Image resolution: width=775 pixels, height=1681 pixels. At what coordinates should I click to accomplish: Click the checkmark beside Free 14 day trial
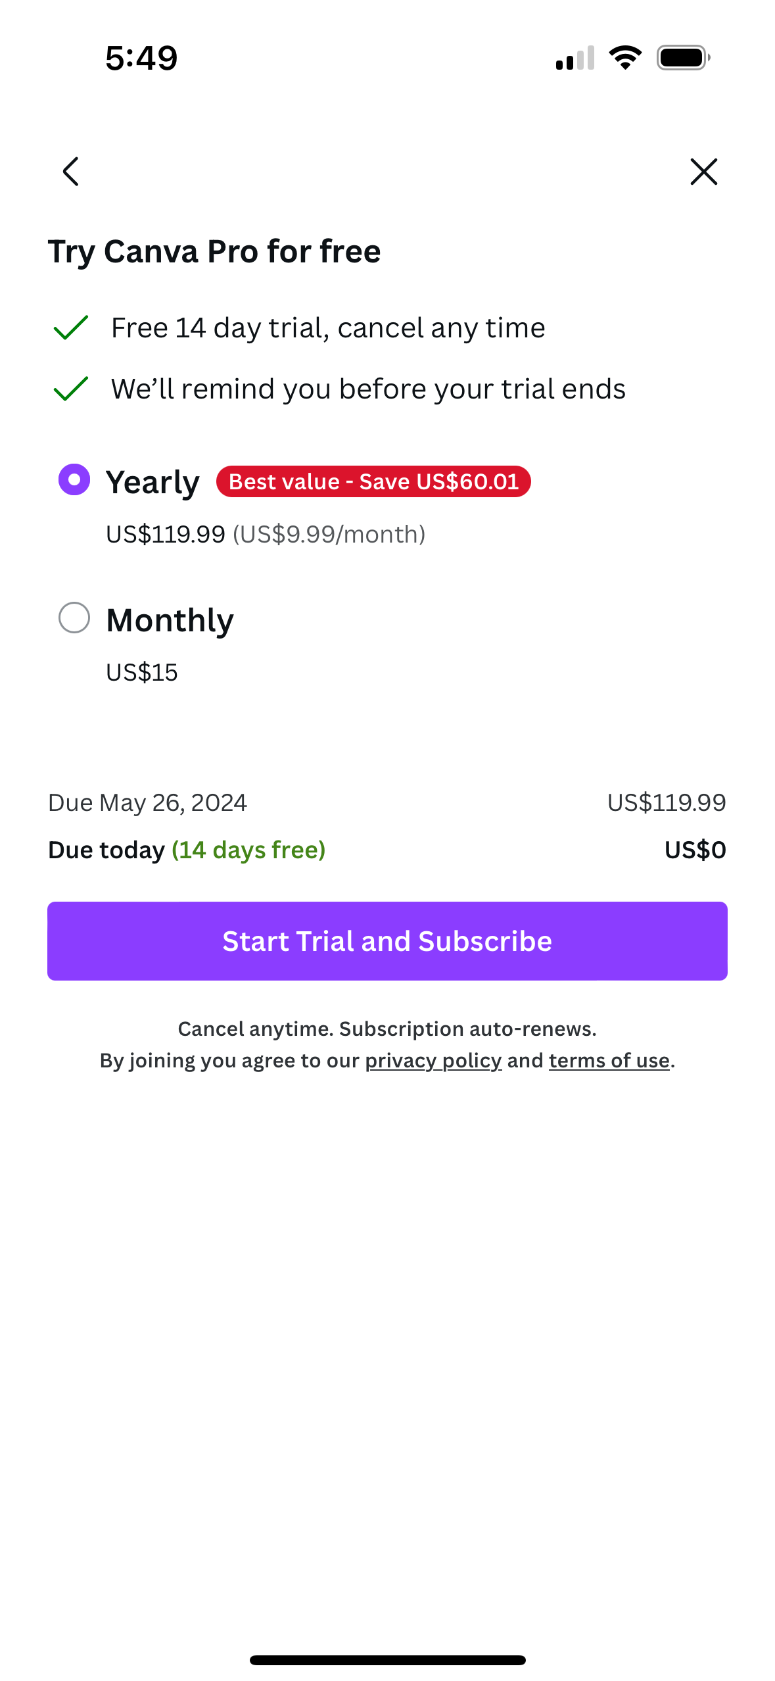pyautogui.click(x=71, y=328)
